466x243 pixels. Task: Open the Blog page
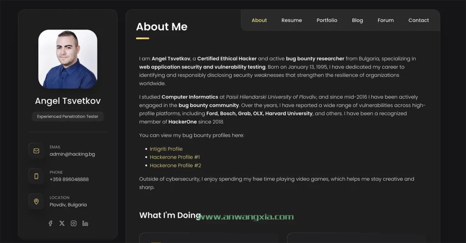click(357, 20)
